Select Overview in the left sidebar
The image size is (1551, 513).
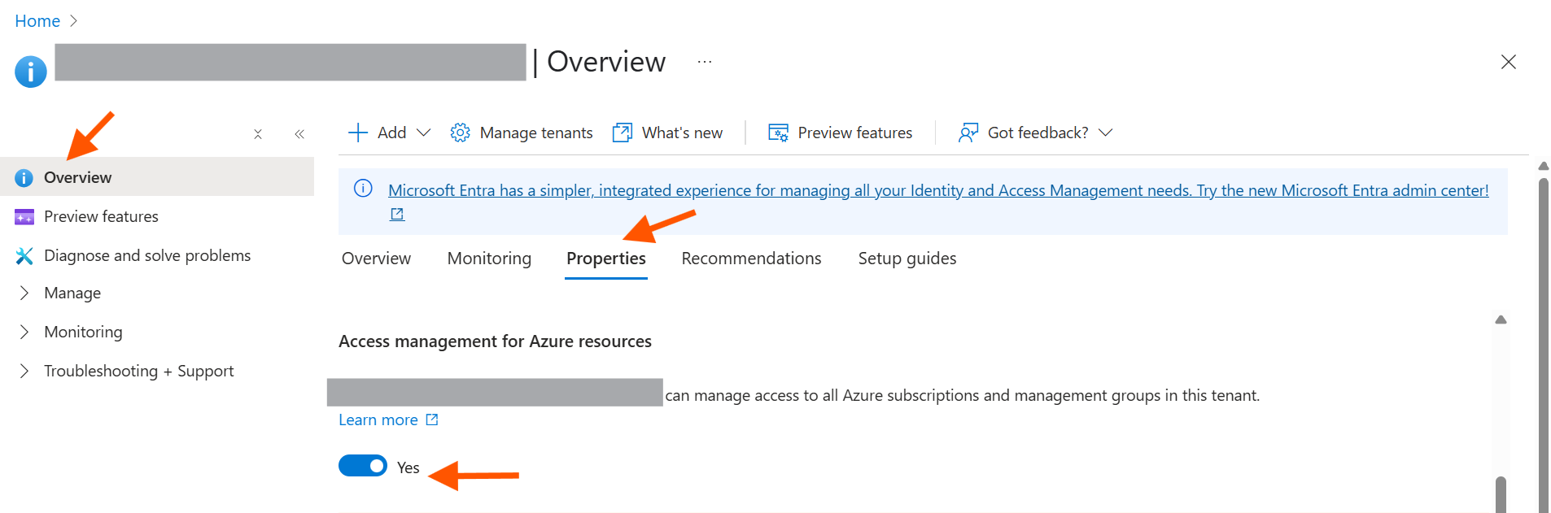(157, 177)
